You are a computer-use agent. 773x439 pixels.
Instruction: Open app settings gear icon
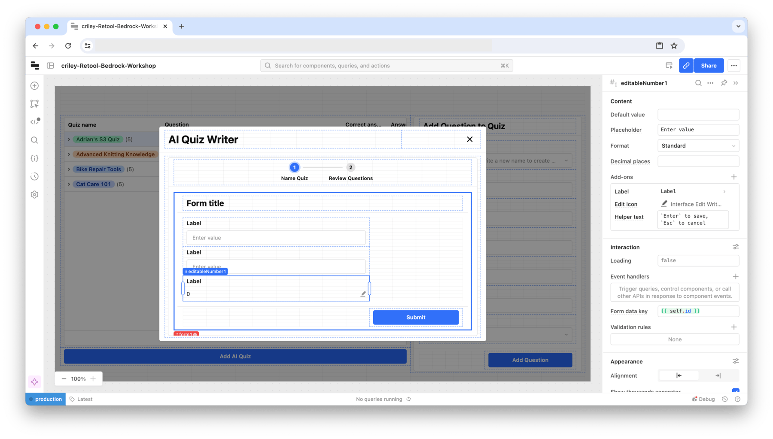35,195
